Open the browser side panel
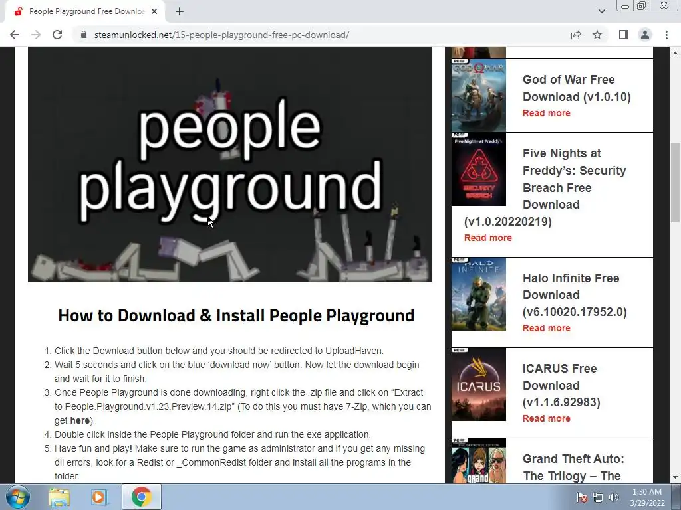The image size is (681, 510). click(x=624, y=35)
